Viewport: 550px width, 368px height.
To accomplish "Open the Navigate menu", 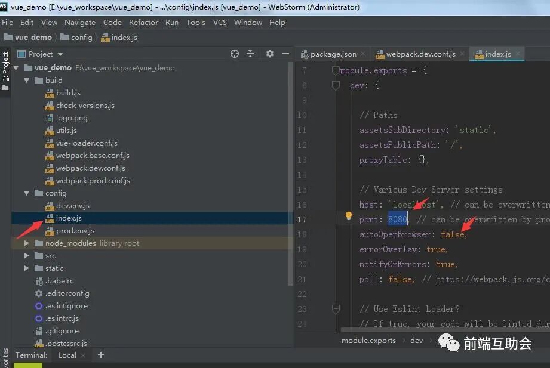I will tap(80, 23).
